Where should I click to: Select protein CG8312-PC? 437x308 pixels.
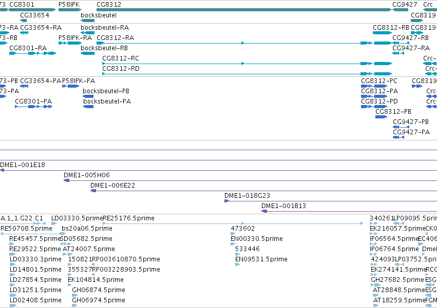point(374,86)
